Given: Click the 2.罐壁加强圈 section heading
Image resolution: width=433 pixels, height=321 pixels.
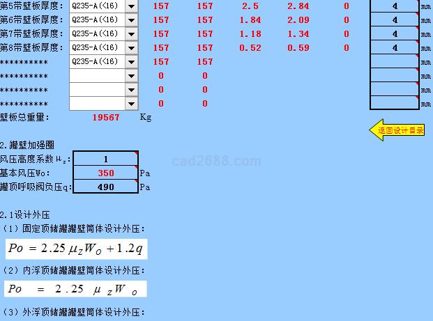Looking at the screenshot, I should pos(27,145).
